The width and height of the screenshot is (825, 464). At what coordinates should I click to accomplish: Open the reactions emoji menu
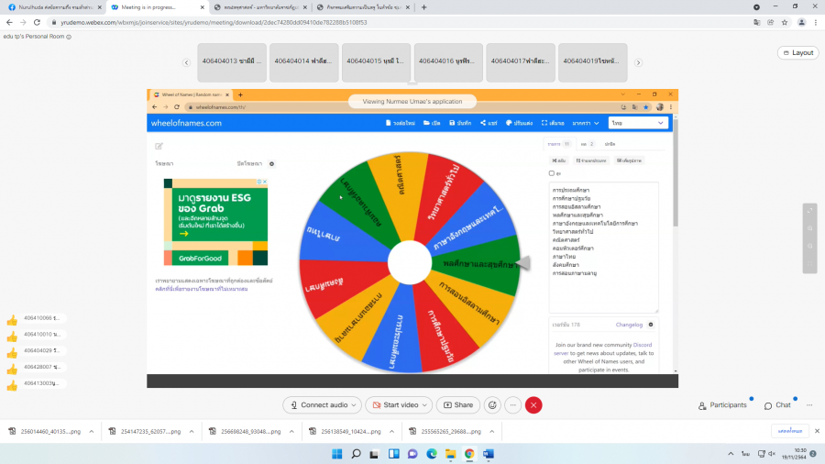point(492,404)
